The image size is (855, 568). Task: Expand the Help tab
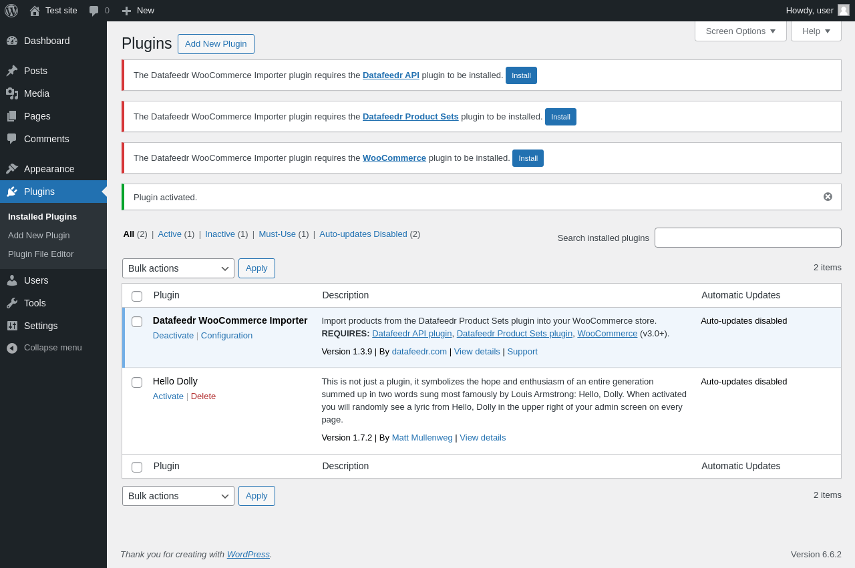(816, 31)
